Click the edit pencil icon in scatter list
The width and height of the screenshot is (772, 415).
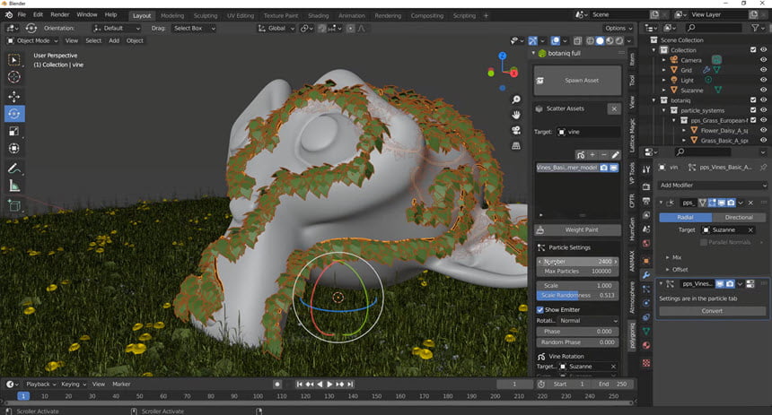tap(615, 155)
